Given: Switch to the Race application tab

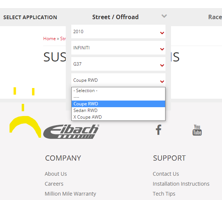Looking at the screenshot, I should pyautogui.click(x=215, y=17).
